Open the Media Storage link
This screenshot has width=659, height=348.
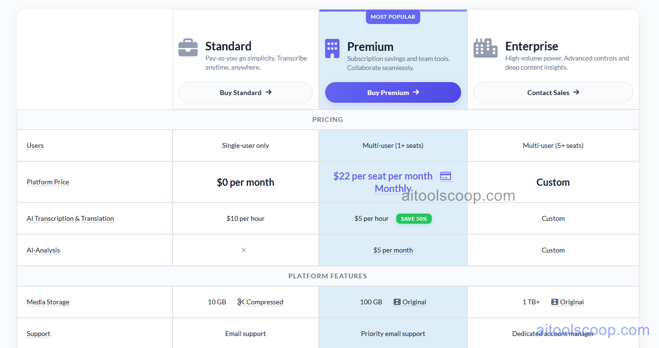pyautogui.click(x=48, y=302)
